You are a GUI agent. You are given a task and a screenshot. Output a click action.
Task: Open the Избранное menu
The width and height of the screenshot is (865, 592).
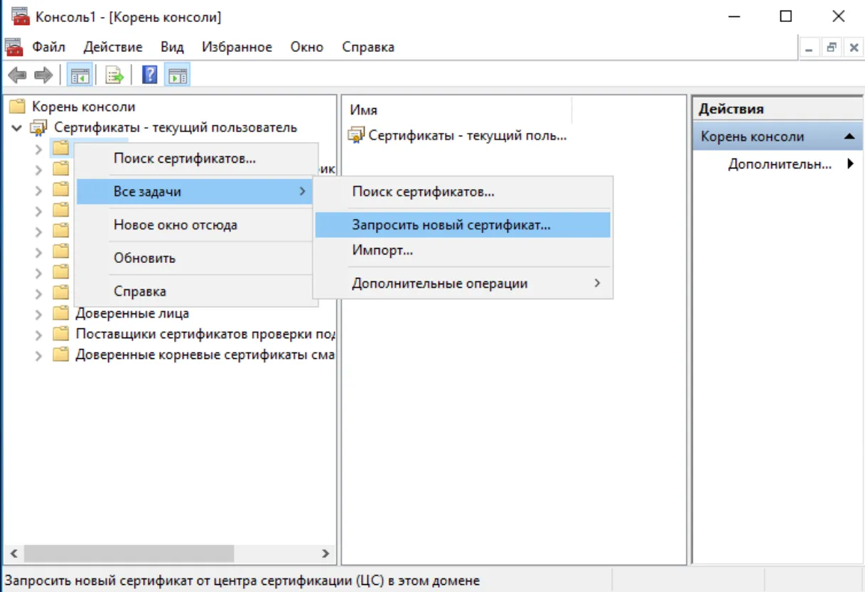point(237,47)
